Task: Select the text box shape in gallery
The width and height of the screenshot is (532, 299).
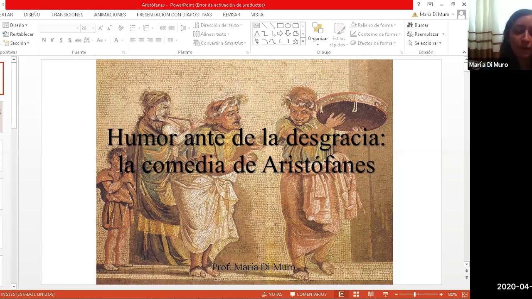Action: coord(256,25)
